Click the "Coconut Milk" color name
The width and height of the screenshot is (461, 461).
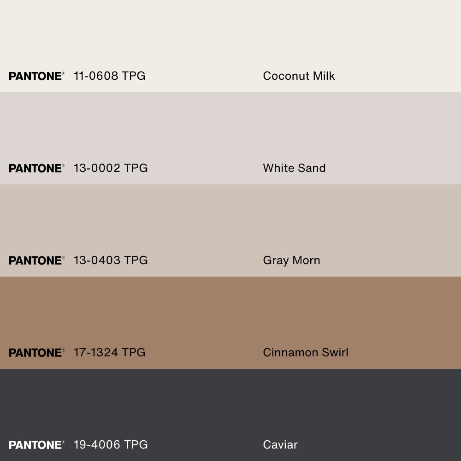point(299,76)
